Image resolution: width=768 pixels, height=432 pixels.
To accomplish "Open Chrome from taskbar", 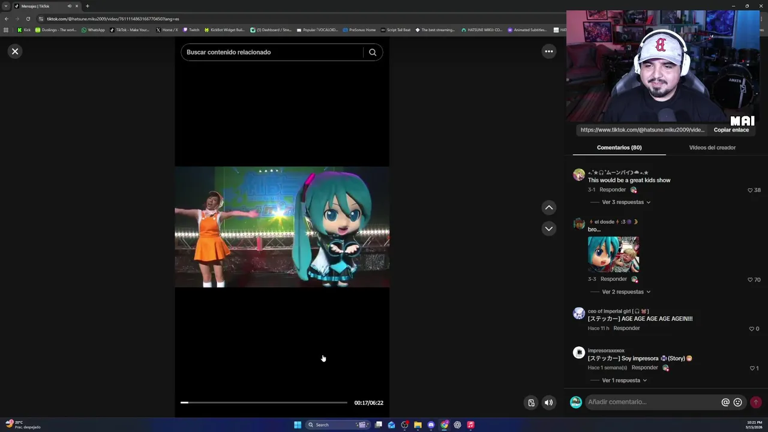I will [444, 425].
